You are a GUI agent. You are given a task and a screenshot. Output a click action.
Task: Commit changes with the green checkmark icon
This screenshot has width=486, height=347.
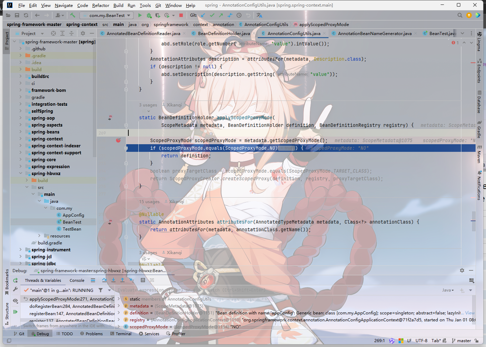[x=212, y=15]
